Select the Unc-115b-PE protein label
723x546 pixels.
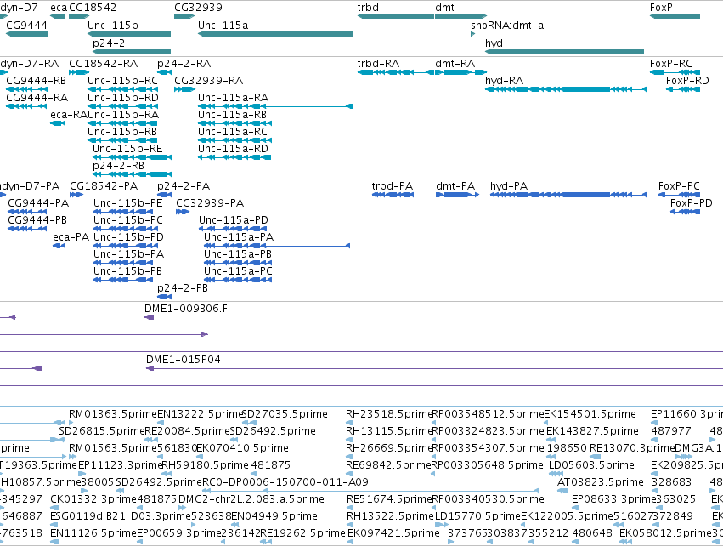[x=128, y=203]
